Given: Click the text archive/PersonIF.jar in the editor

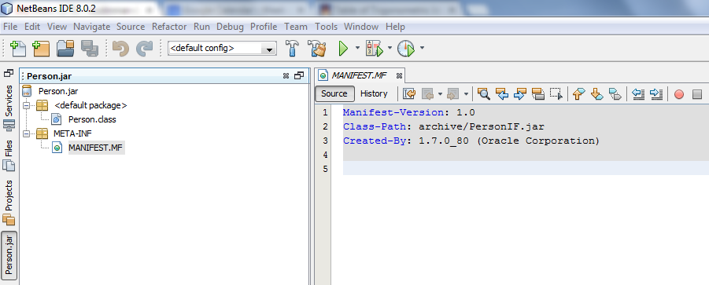Looking at the screenshot, I should click(x=482, y=126).
